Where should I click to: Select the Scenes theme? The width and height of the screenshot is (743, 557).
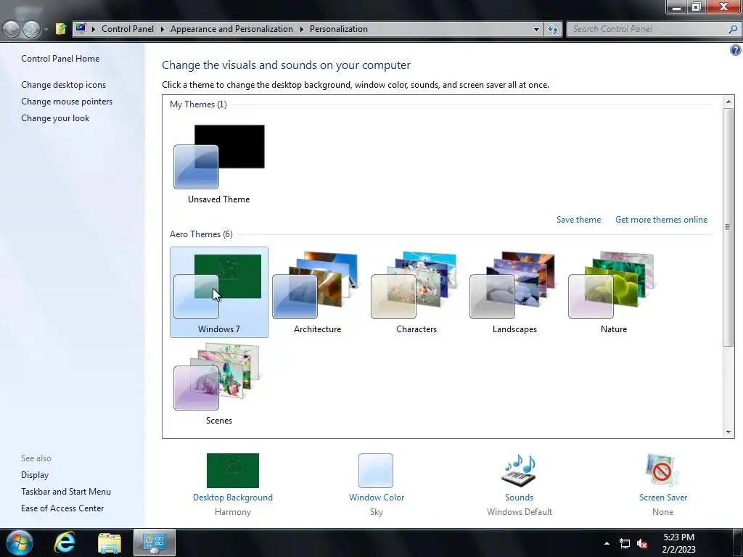point(219,383)
